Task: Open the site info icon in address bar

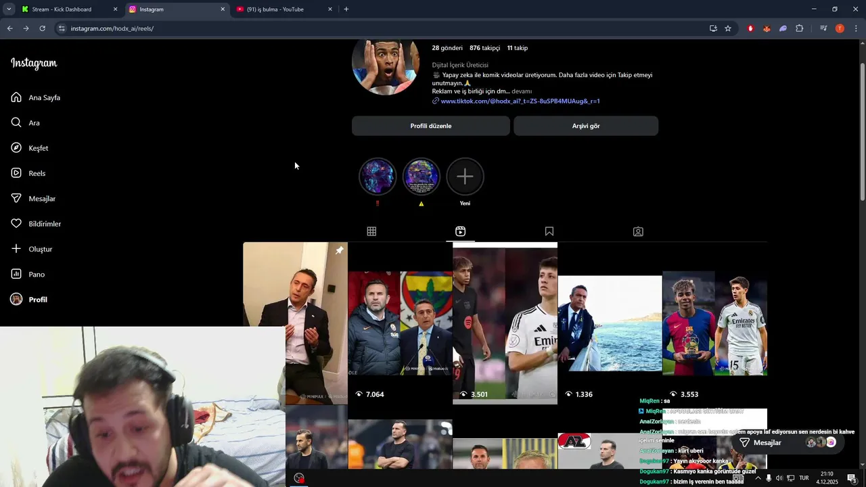Action: click(62, 28)
